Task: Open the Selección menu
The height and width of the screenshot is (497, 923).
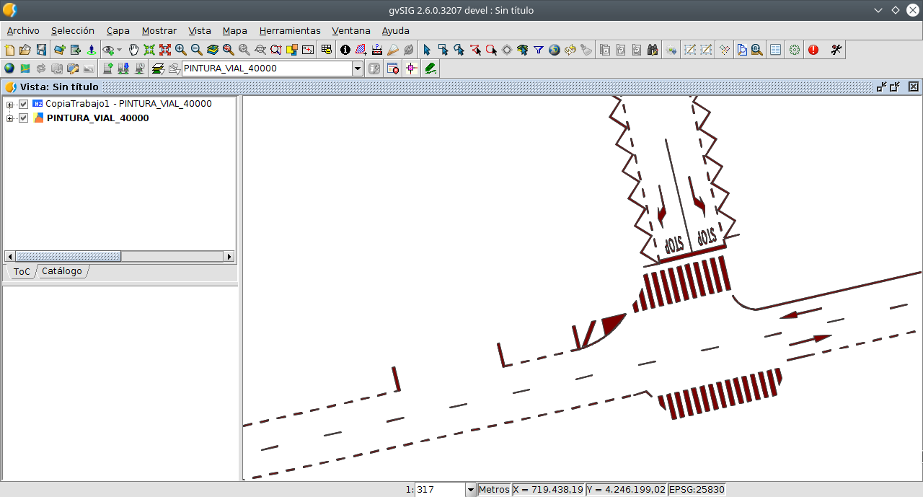Action: (73, 31)
